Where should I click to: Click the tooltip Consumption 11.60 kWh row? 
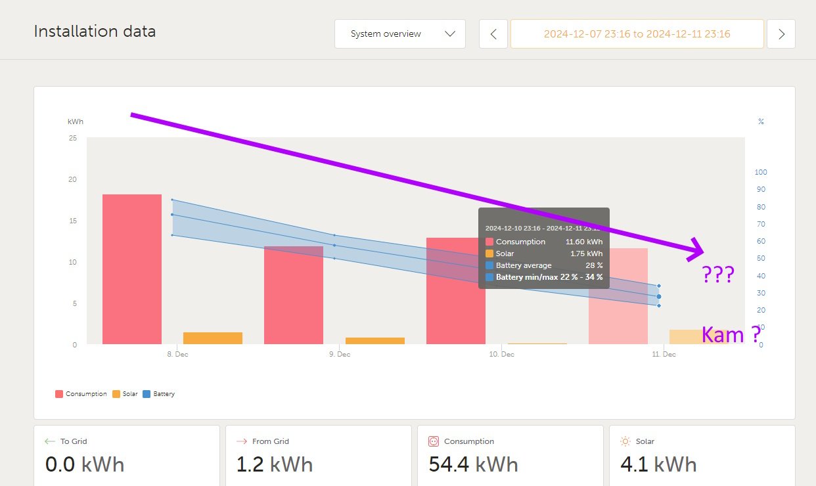click(x=544, y=242)
